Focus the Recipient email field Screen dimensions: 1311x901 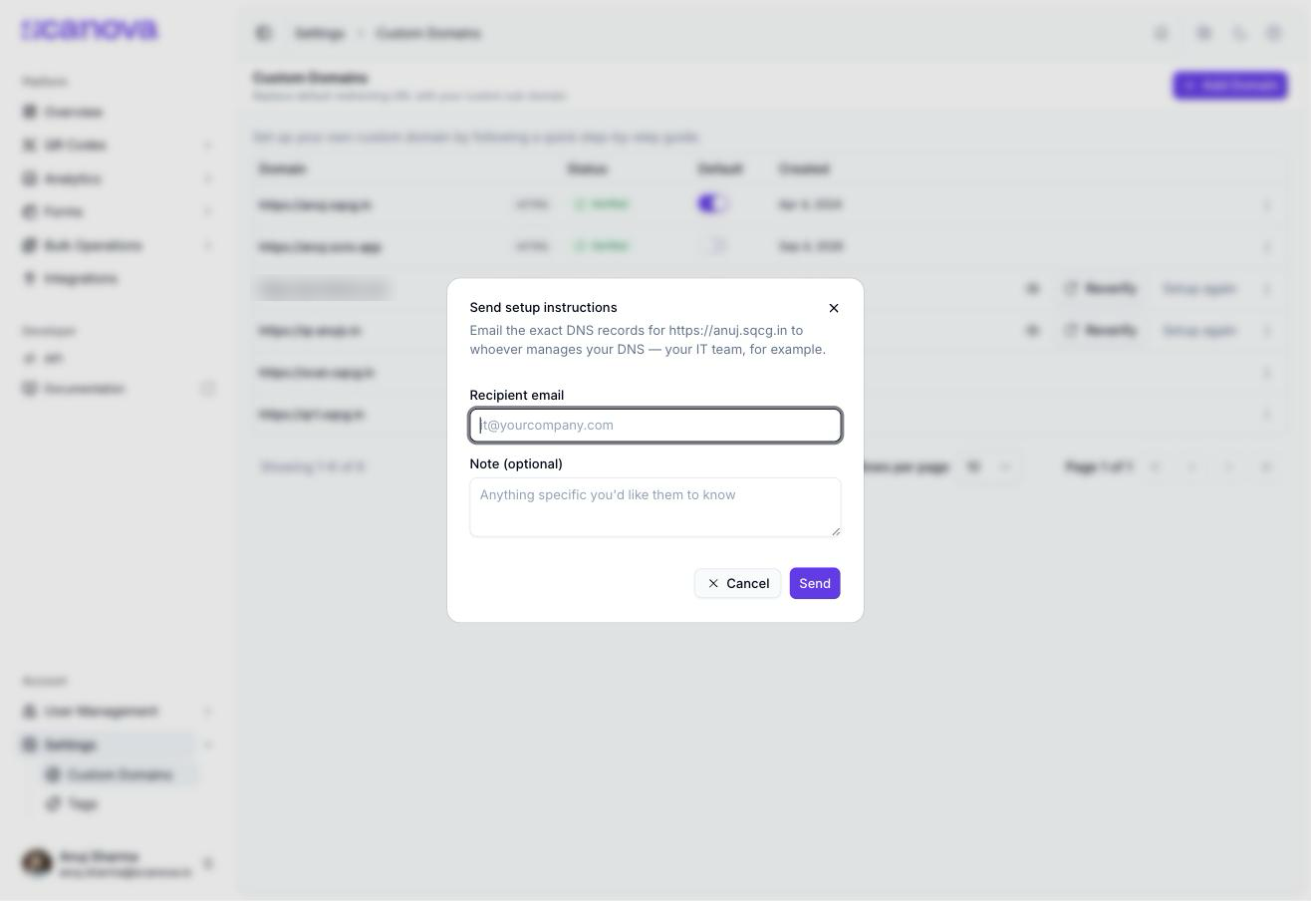[x=655, y=426]
